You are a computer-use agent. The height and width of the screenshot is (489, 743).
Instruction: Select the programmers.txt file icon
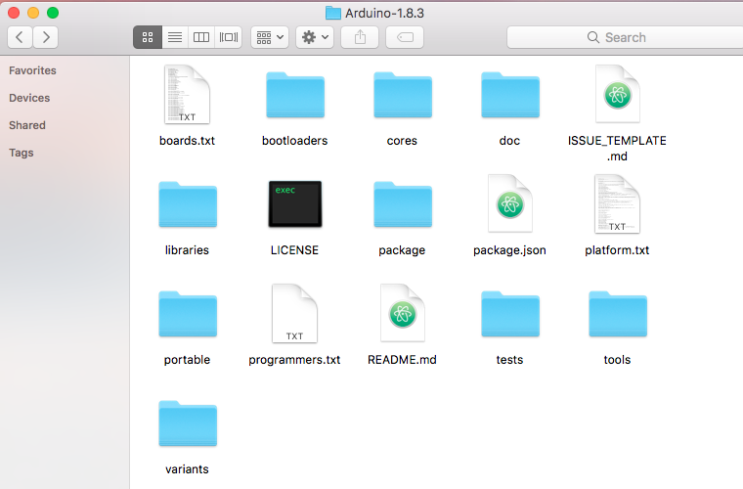pyautogui.click(x=294, y=313)
